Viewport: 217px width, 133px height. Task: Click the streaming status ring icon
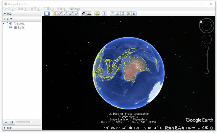tap(211, 128)
